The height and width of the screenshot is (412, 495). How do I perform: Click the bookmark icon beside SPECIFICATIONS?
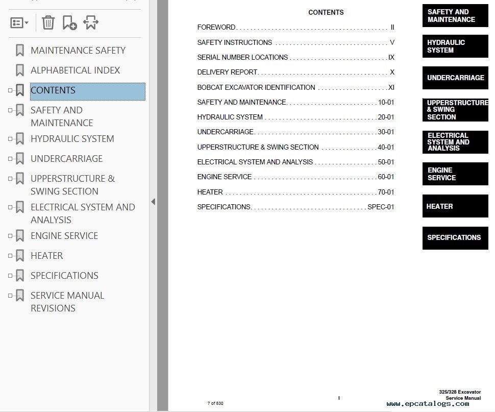coord(20,275)
